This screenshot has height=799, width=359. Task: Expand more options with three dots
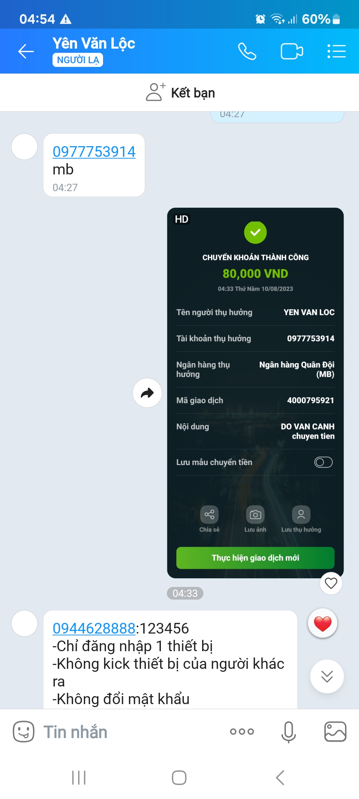pos(242,731)
